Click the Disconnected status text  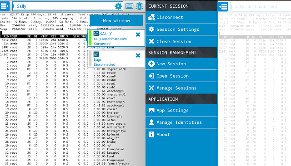click(x=104, y=64)
